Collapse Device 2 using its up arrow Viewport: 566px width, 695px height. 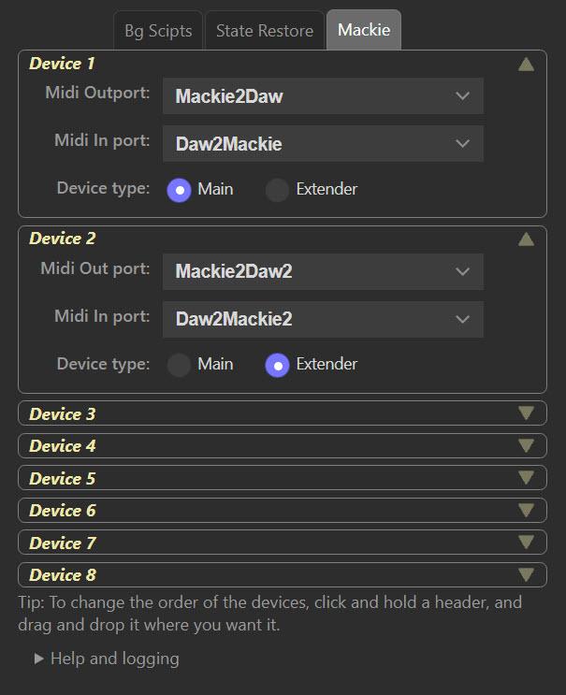point(526,239)
